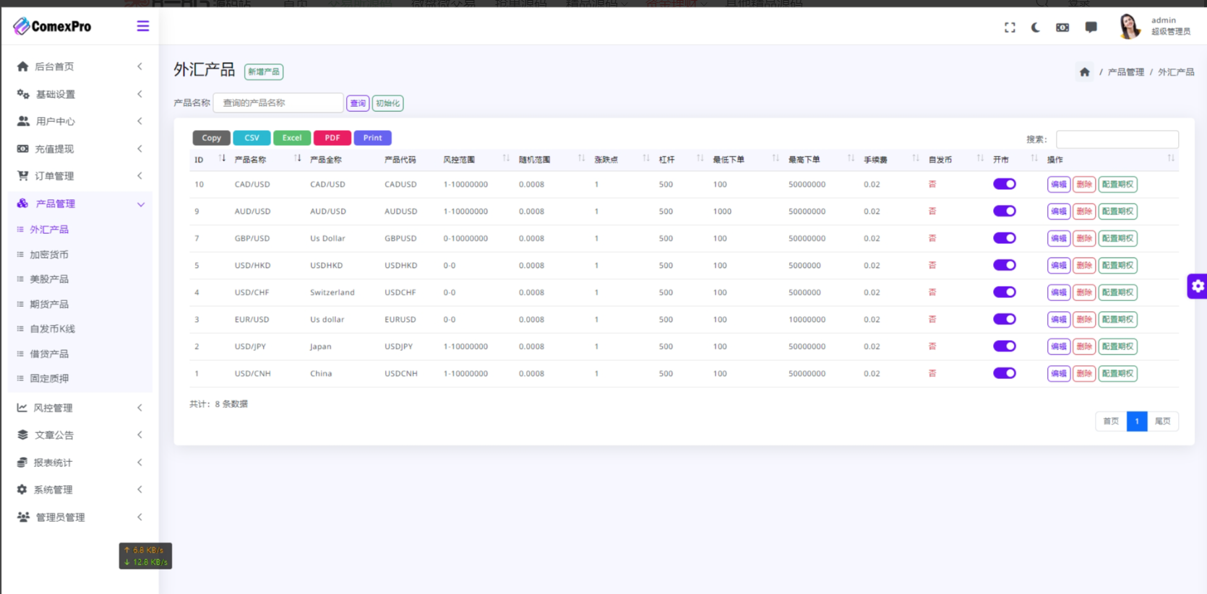This screenshot has height=594, width=1207.
Task: Open 加密货币 in the product submenu
Action: (x=49, y=255)
